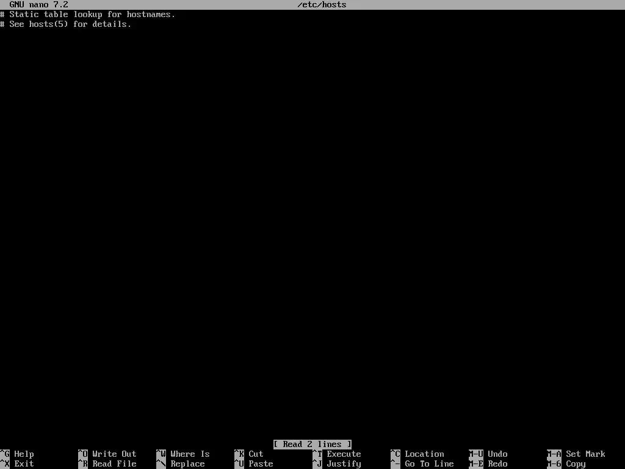Click the Location shortcut label

[x=424, y=454]
